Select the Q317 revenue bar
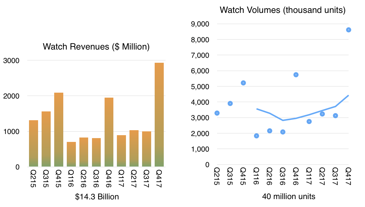 (147, 149)
